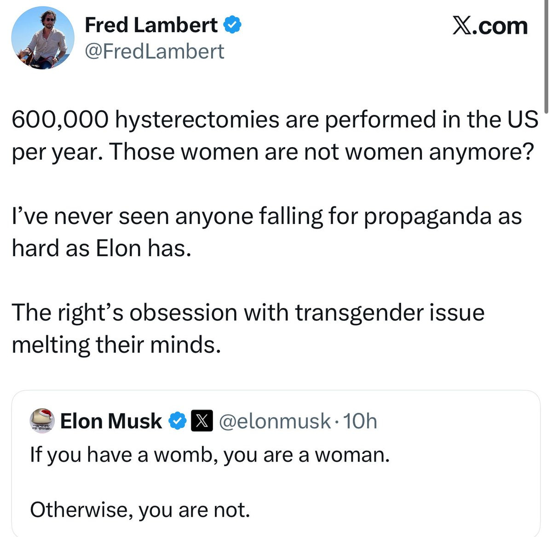This screenshot has height=537, width=552.
Task: Open the Fred Lambert display name
Action: (151, 25)
